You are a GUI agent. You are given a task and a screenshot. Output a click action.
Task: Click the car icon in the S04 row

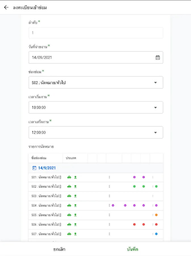click(69, 205)
